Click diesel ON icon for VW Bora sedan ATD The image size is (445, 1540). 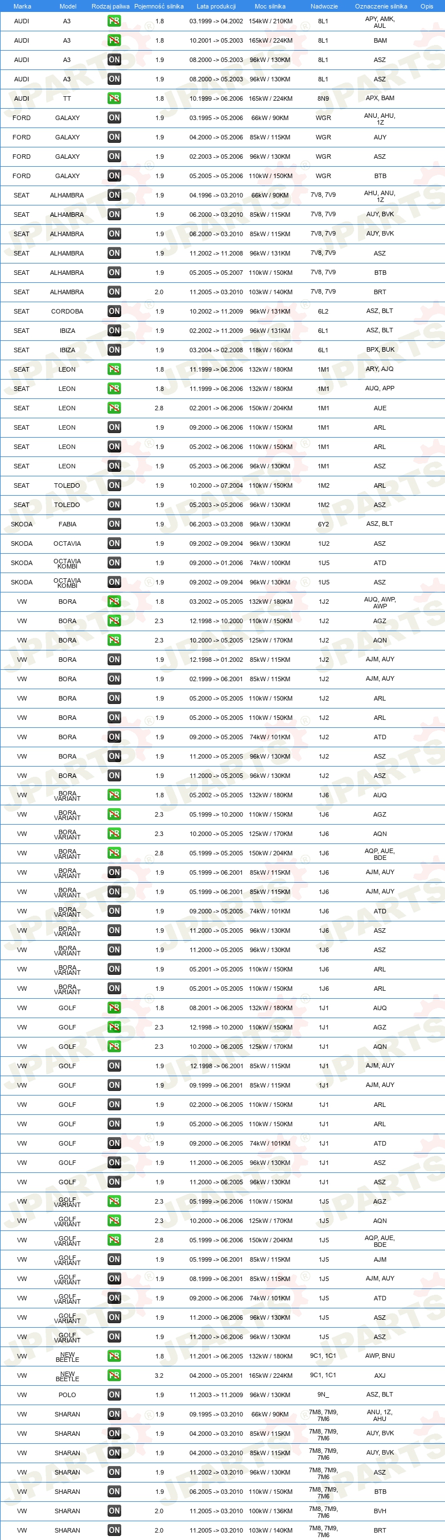click(114, 736)
